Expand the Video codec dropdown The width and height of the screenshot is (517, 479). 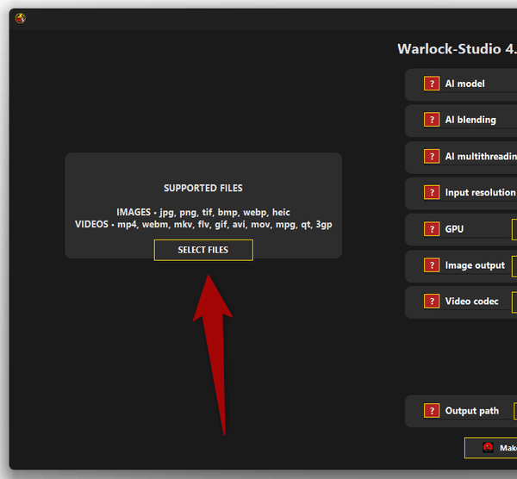point(514,302)
